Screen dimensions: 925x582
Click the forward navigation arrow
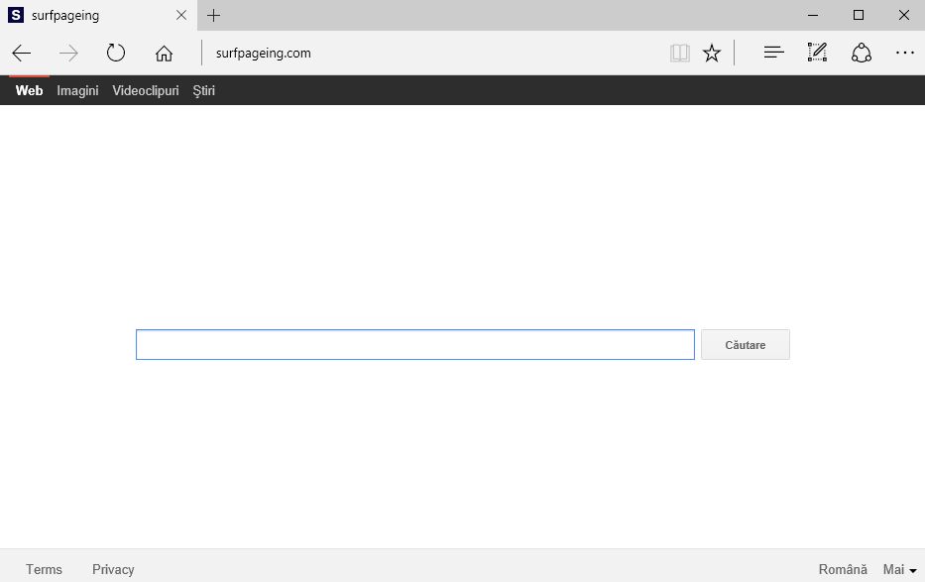click(x=68, y=53)
